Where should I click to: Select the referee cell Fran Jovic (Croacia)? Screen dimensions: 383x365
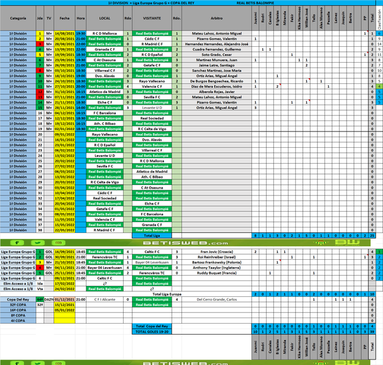point(217,252)
